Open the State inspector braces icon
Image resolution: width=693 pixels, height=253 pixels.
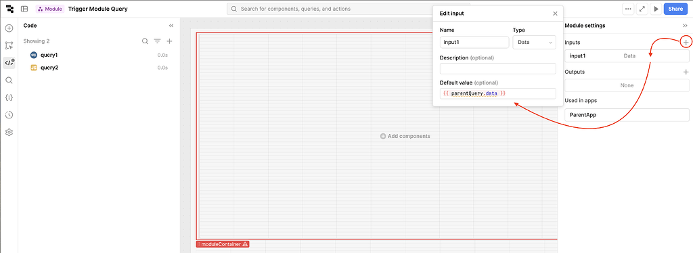pos(9,97)
